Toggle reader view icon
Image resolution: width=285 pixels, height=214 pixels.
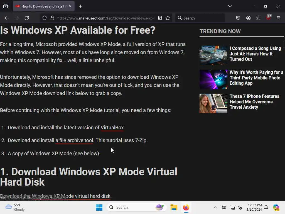click(160, 18)
